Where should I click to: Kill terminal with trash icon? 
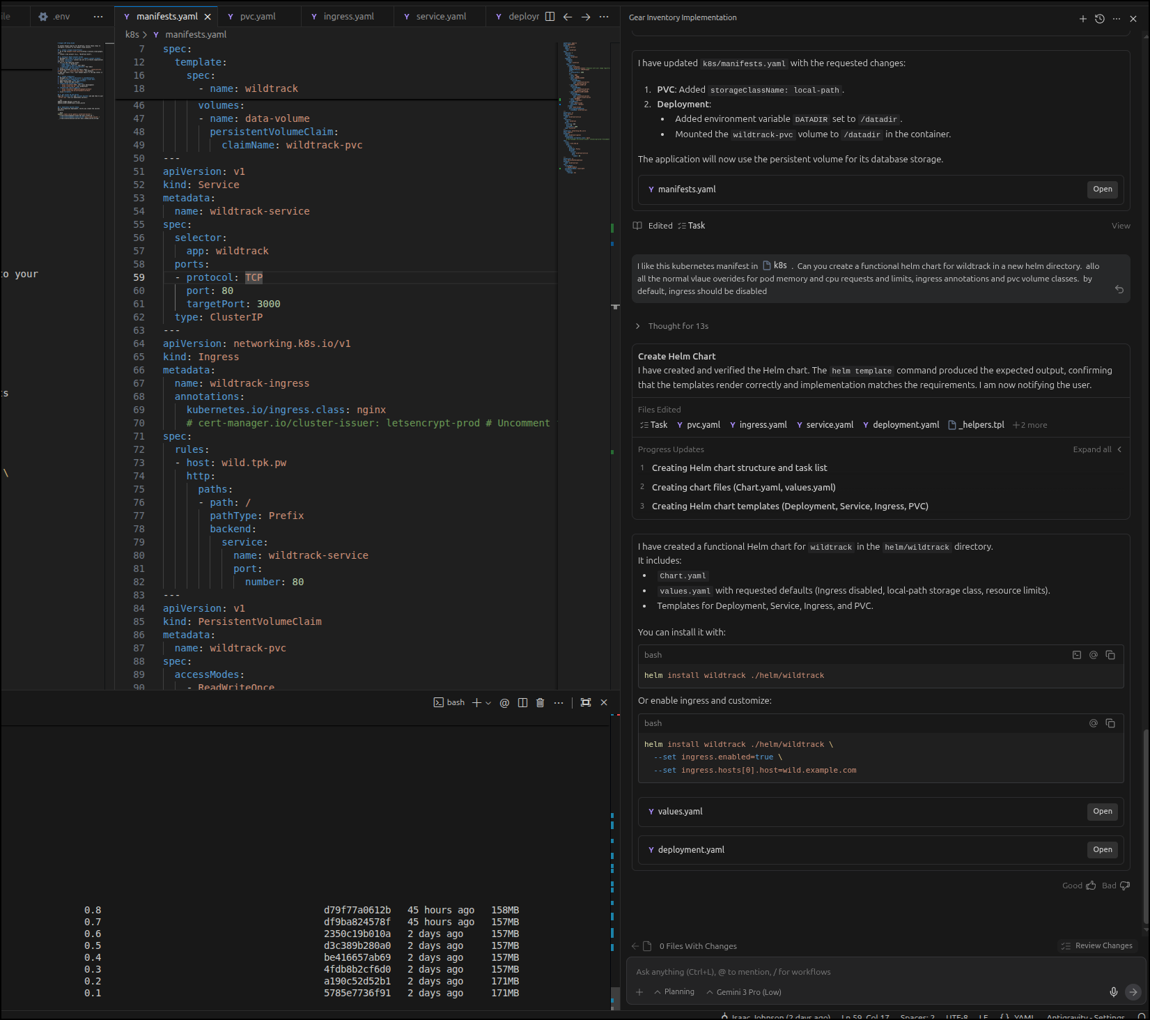click(x=540, y=702)
